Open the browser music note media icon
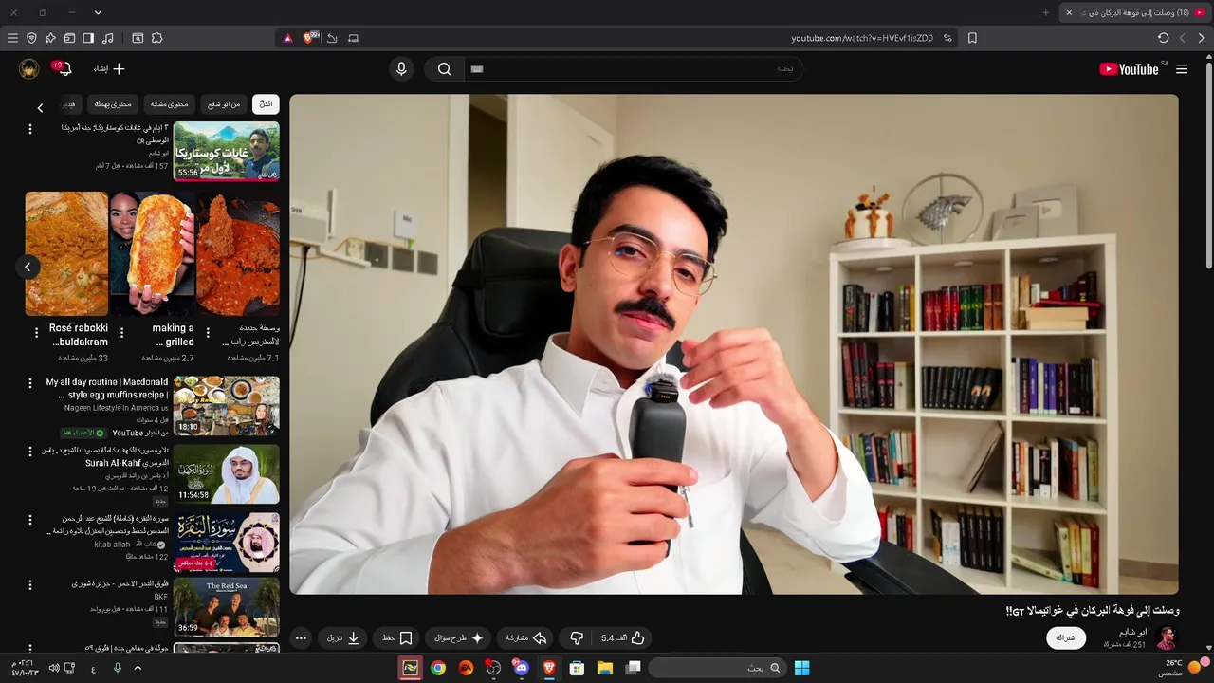The width and height of the screenshot is (1214, 683). tap(107, 38)
